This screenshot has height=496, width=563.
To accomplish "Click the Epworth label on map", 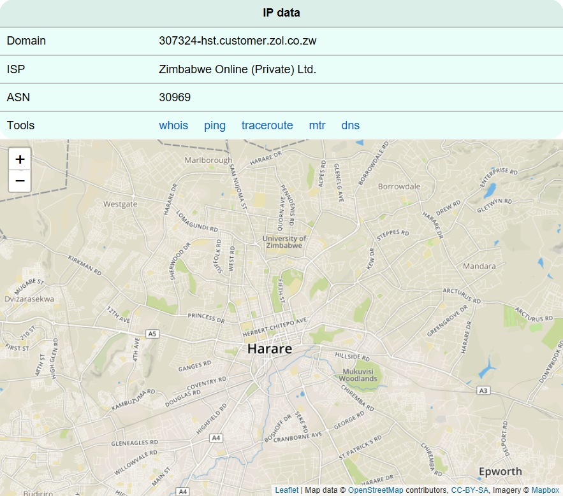I will 500,472.
